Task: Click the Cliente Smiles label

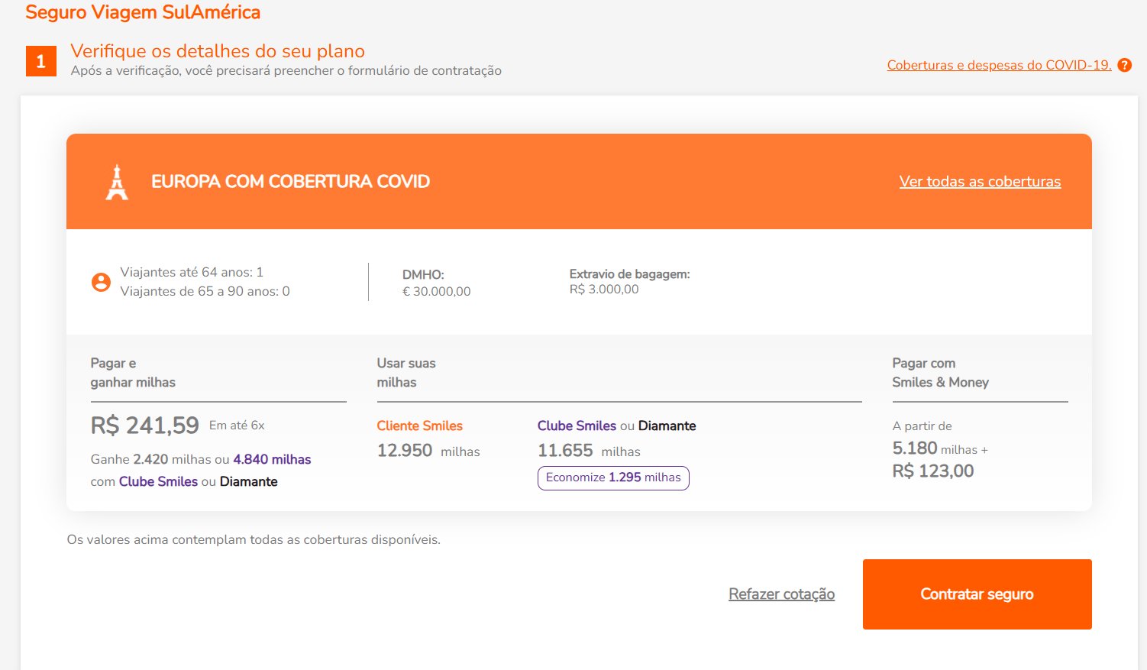Action: 419,426
